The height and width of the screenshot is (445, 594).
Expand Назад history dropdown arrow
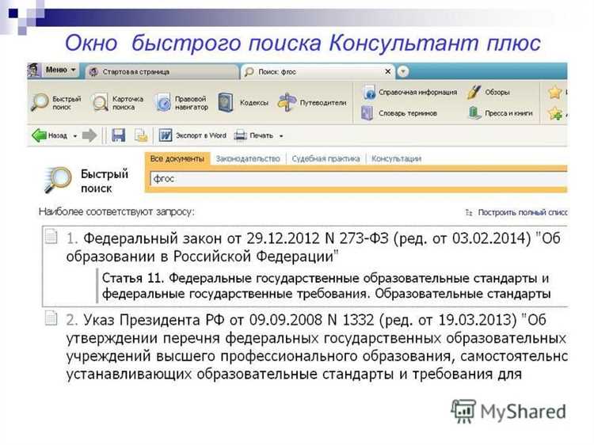[75, 136]
